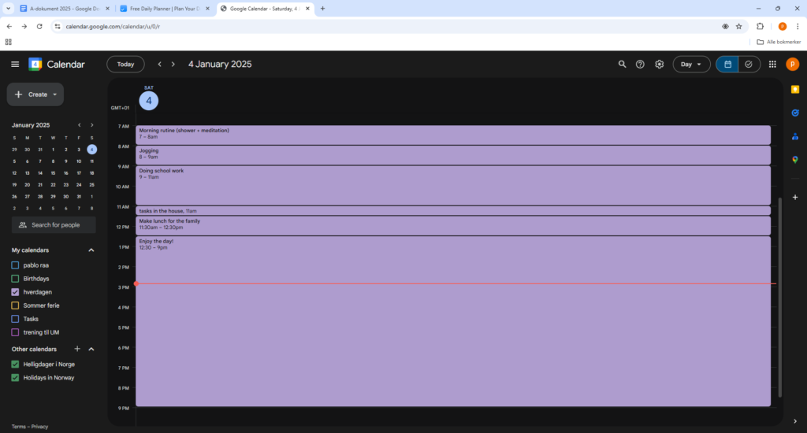Image resolution: width=807 pixels, height=433 pixels.
Task: Open Google Keep in side panel
Action: [795, 90]
